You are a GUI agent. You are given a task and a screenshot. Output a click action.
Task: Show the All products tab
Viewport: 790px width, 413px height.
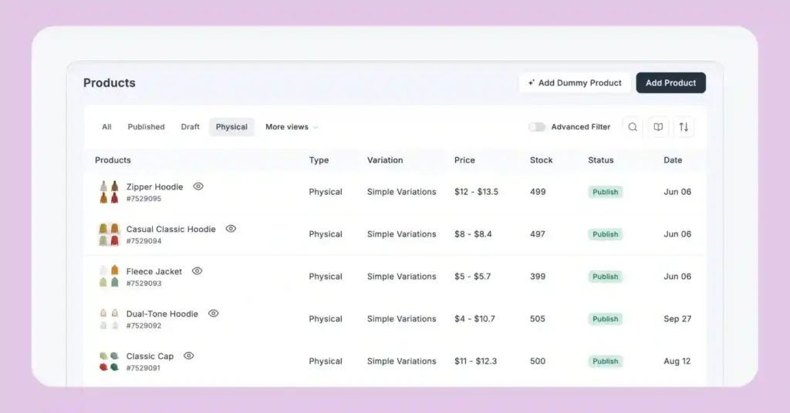(106, 127)
